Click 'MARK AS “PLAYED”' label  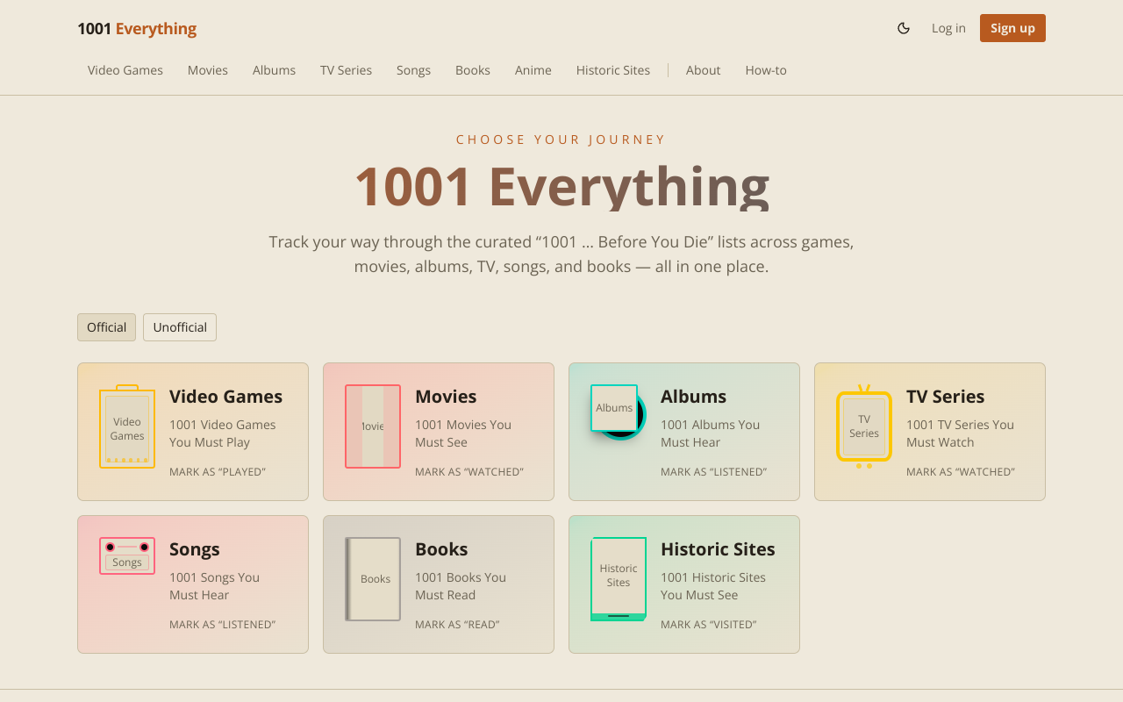[x=218, y=472]
